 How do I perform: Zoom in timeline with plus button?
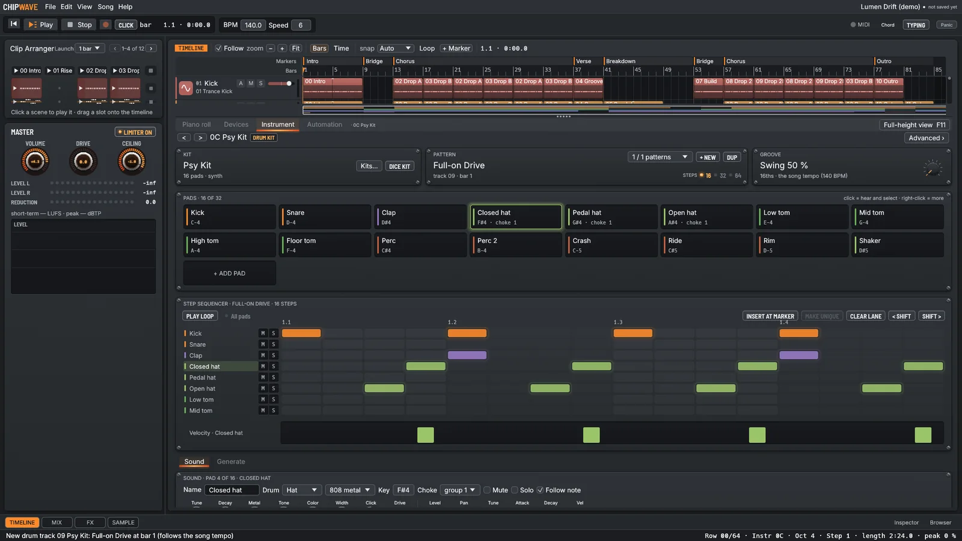tap(282, 49)
